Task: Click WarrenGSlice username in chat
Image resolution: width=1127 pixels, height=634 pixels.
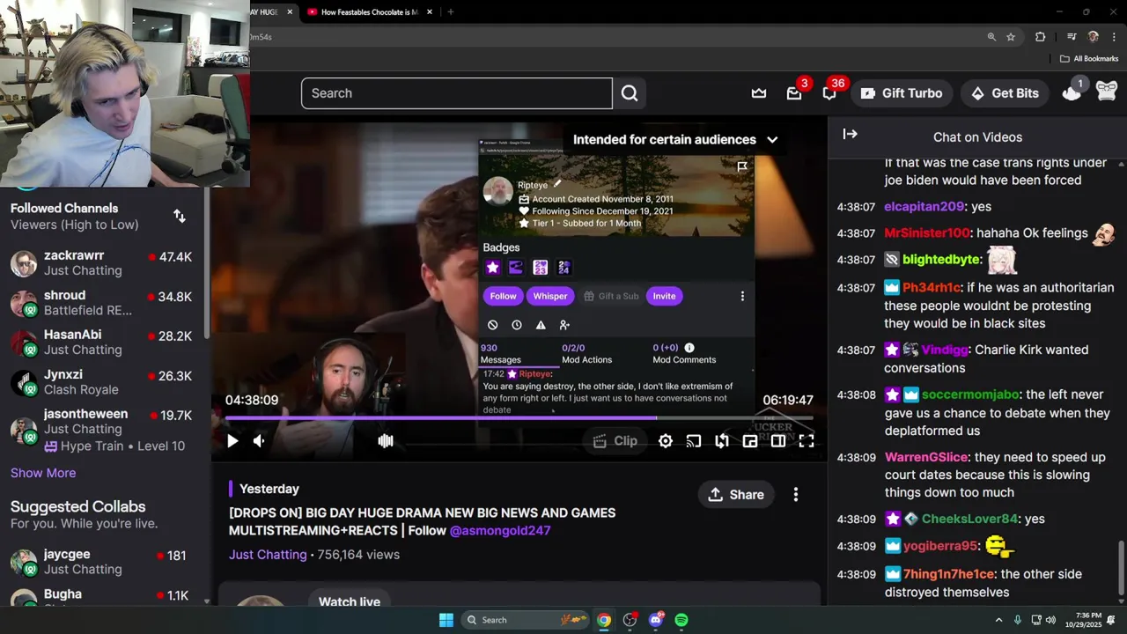Action: coord(926,458)
